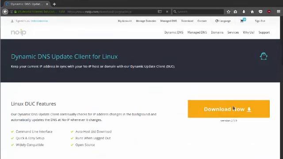Image resolution: width=283 pixels, height=159 pixels.
Task: Click the 'Widely Compatible' feature text
Action: [30, 145]
